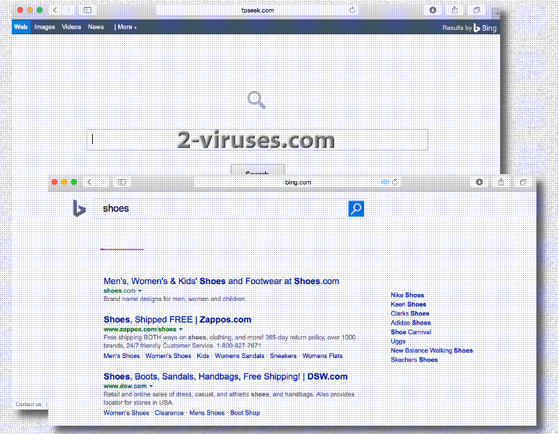
Task: Click the Bing logo beside 'Results by'
Action: (x=485, y=28)
